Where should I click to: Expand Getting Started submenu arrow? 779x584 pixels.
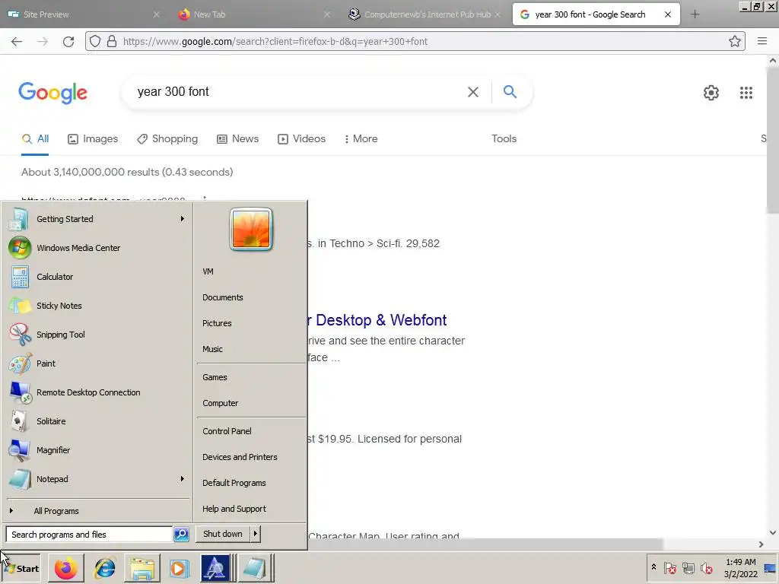[183, 218]
